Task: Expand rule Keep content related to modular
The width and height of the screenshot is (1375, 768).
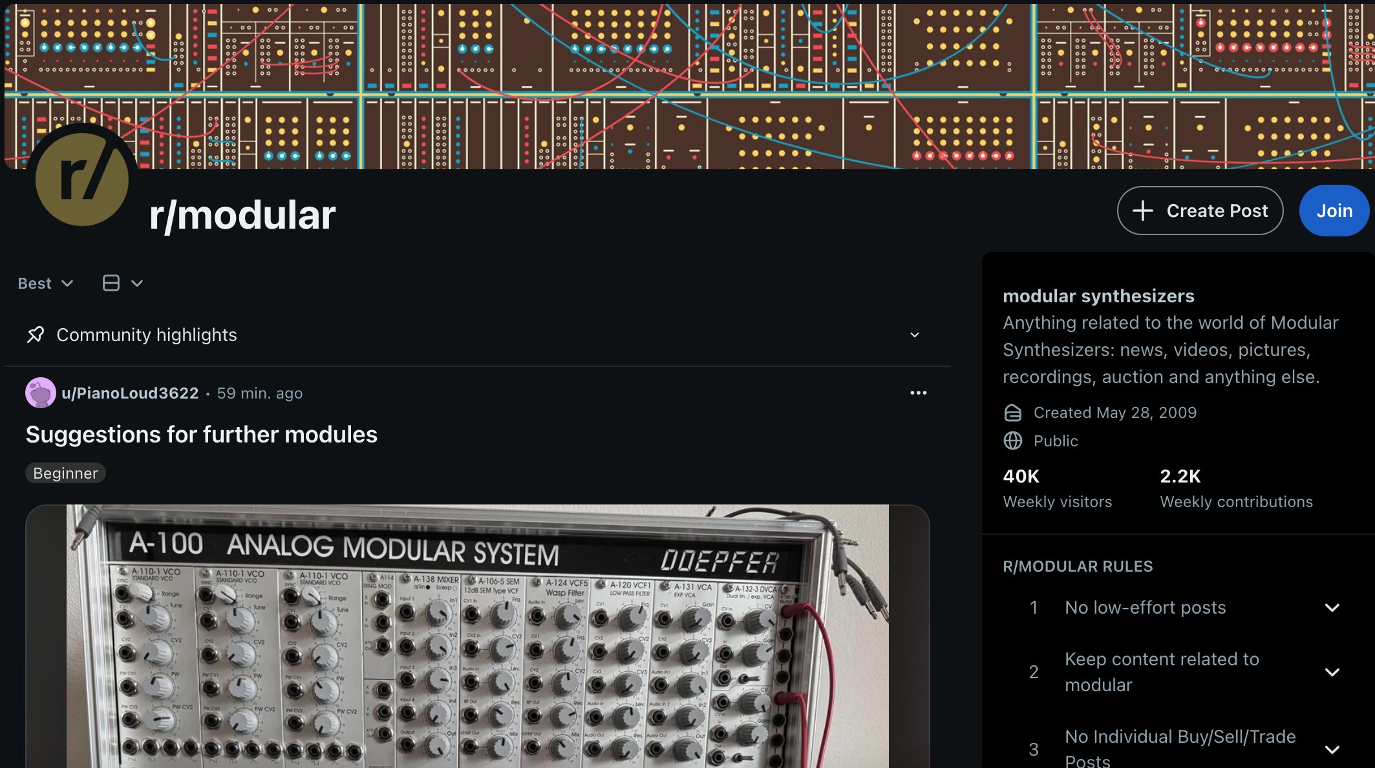Action: coord(1332,672)
